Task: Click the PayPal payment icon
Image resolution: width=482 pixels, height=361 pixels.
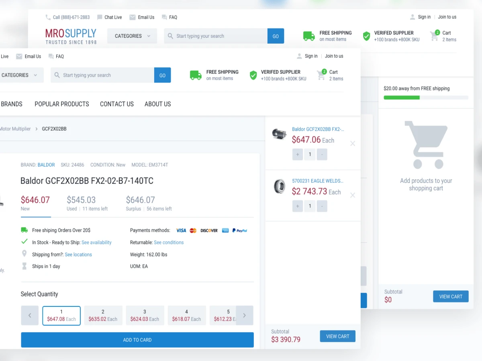Action: pos(240,231)
